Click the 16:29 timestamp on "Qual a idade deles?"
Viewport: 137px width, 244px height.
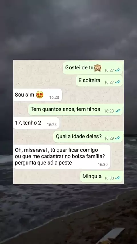[109, 138]
